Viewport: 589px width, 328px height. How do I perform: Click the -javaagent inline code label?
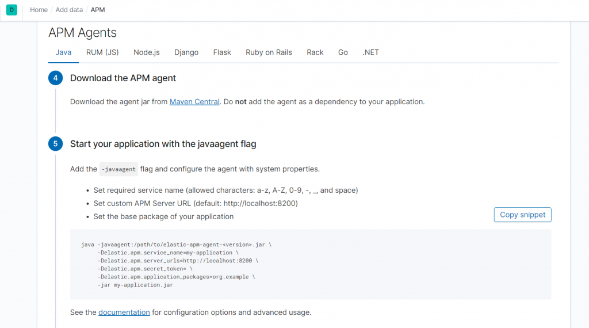pyautogui.click(x=118, y=169)
